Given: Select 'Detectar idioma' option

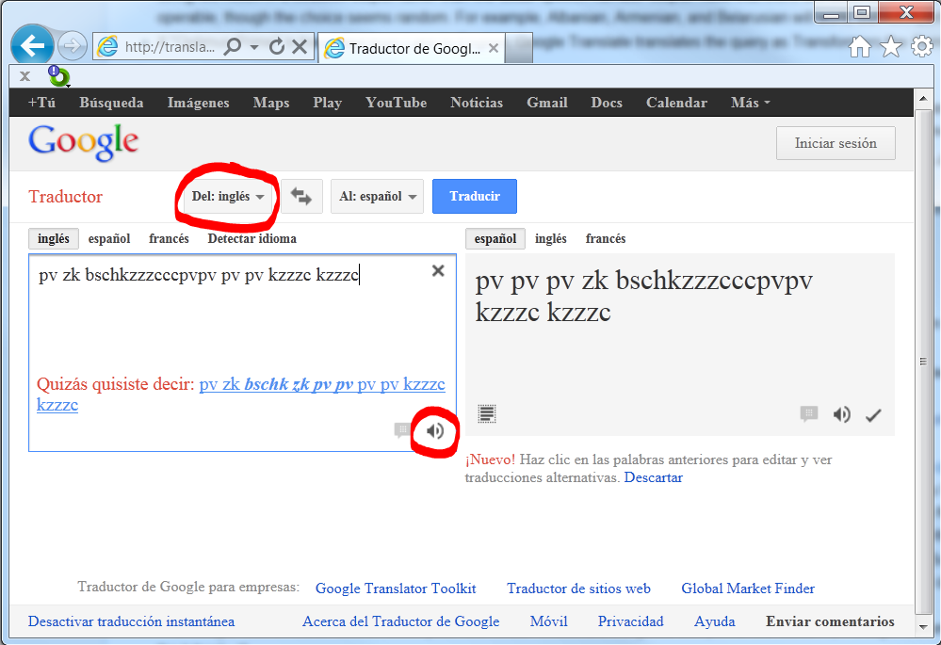Looking at the screenshot, I should (x=252, y=239).
